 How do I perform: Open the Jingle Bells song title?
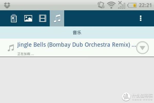76,45
